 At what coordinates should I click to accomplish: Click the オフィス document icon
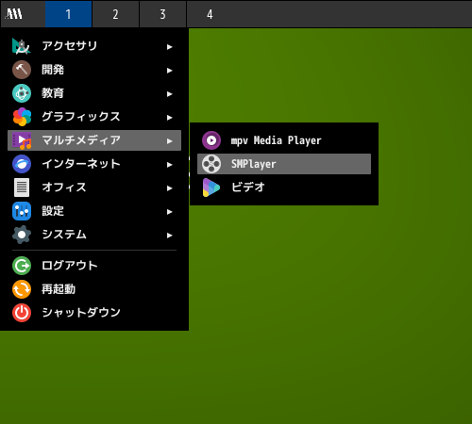[x=22, y=188]
